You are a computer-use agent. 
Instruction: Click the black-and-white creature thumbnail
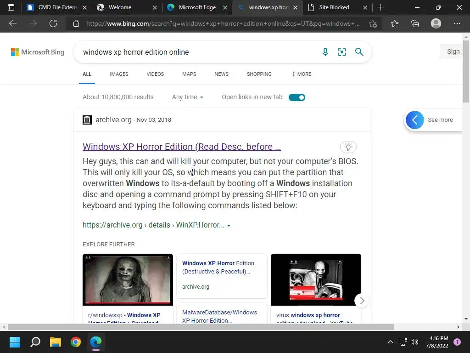pos(316,279)
